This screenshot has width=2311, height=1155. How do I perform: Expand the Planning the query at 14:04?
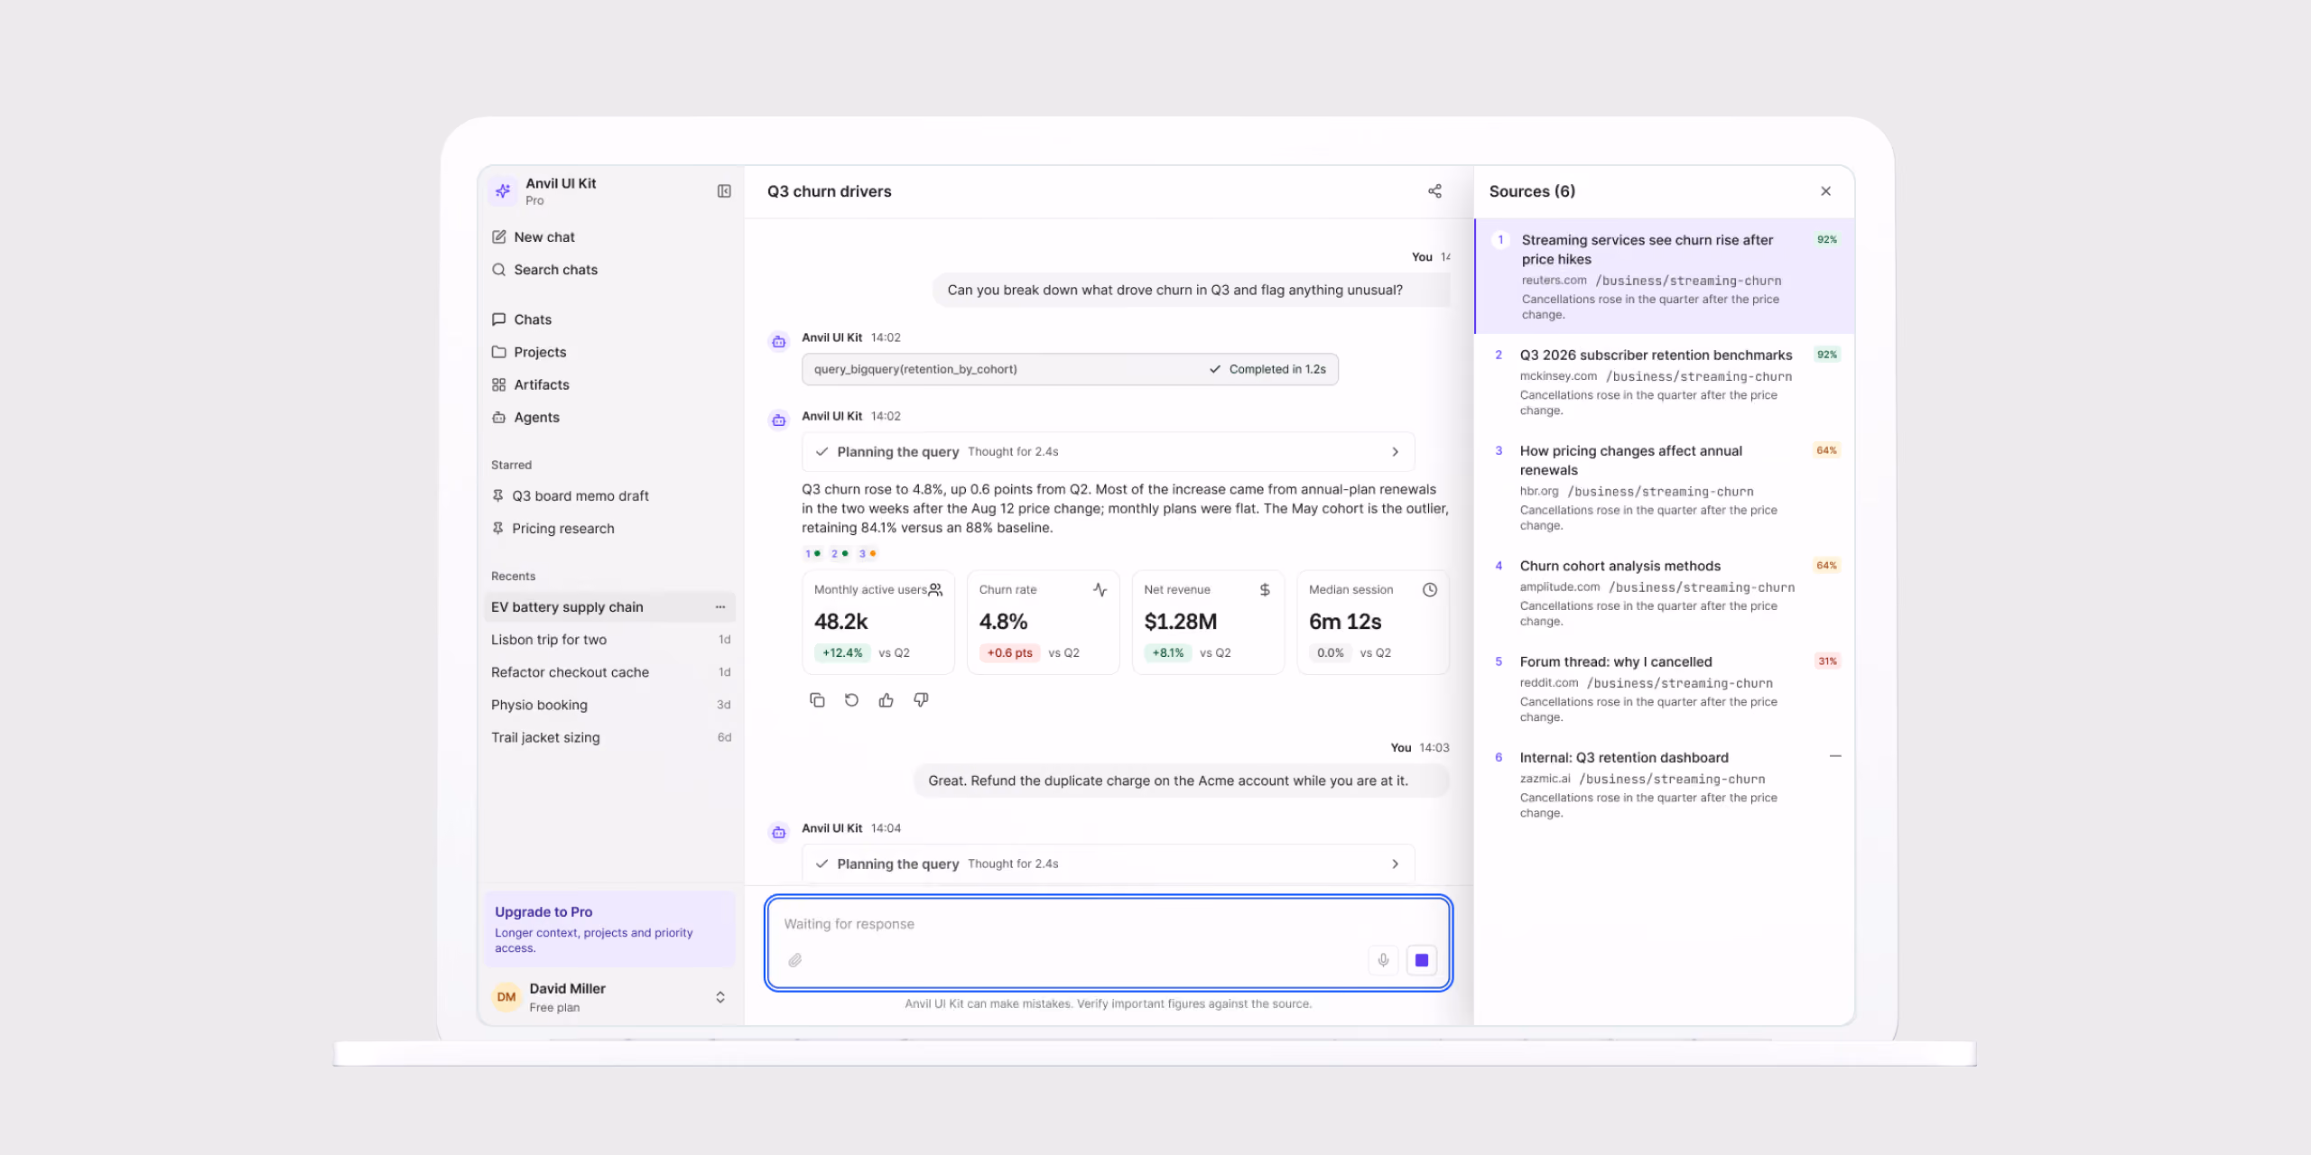pos(1108,864)
